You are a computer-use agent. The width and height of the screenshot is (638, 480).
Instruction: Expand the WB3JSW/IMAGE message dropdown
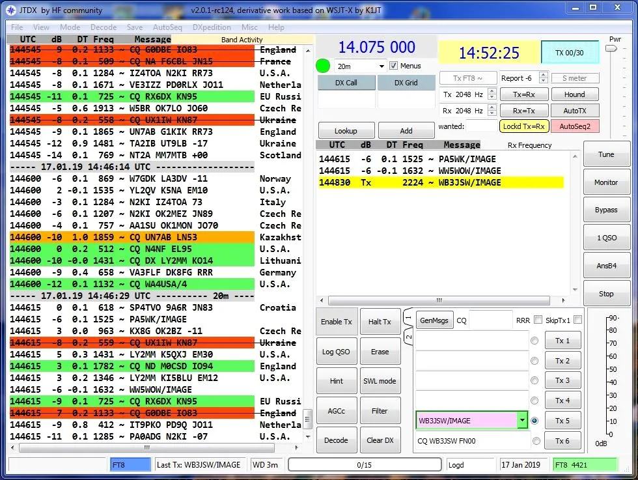click(x=522, y=421)
